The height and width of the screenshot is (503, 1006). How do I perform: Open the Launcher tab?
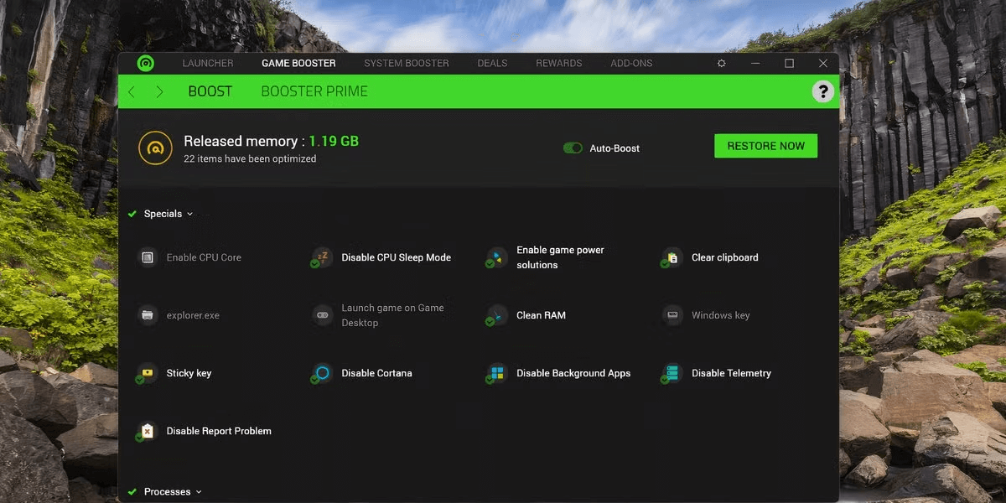click(x=208, y=64)
